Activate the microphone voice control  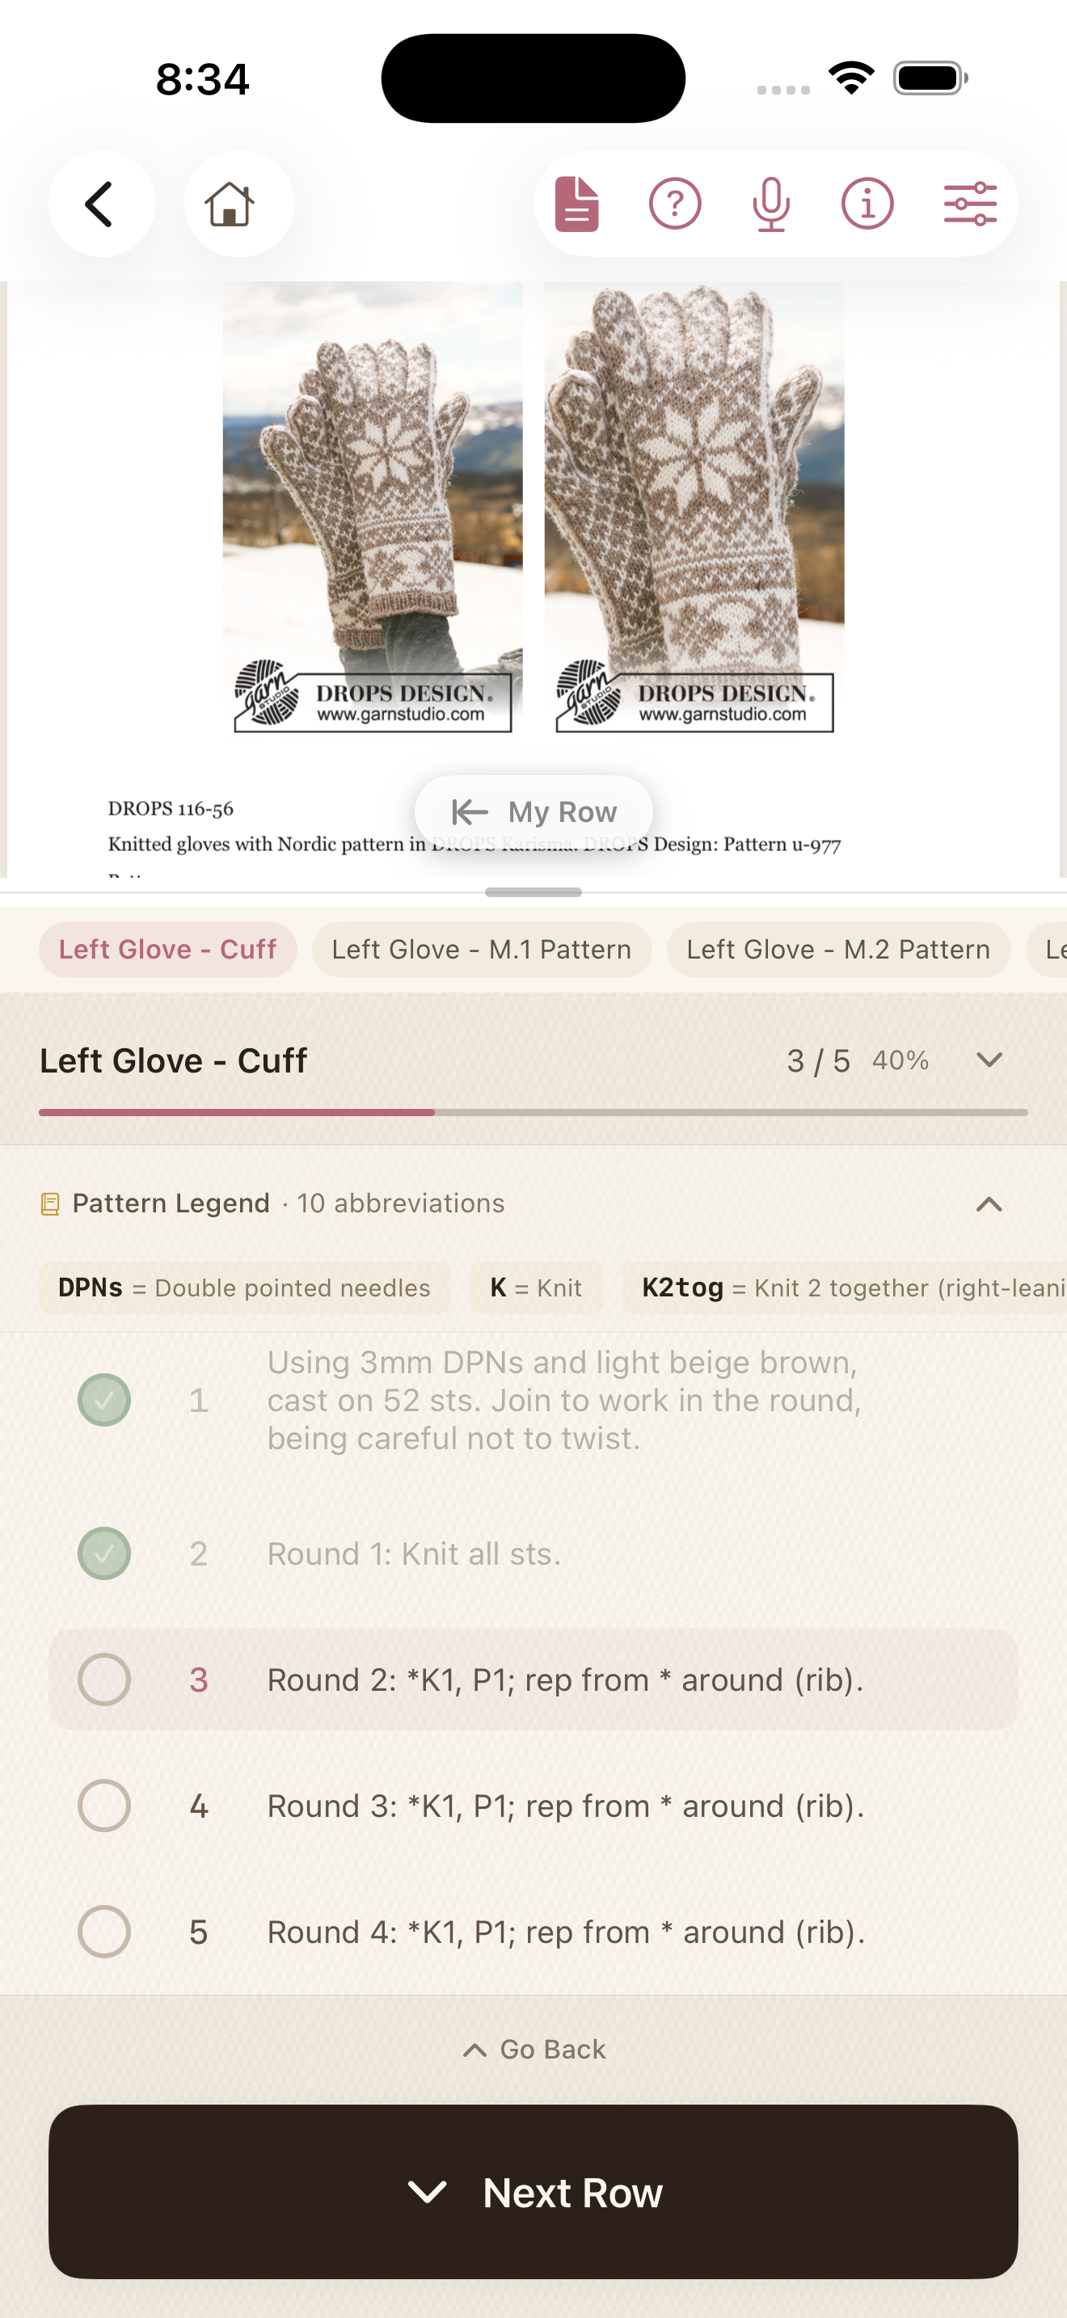pyautogui.click(x=772, y=204)
